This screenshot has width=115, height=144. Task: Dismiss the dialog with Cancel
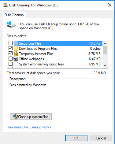click(101, 138)
